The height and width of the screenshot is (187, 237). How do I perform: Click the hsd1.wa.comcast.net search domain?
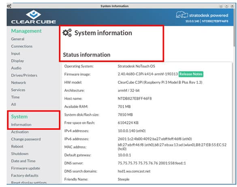pos(134,171)
